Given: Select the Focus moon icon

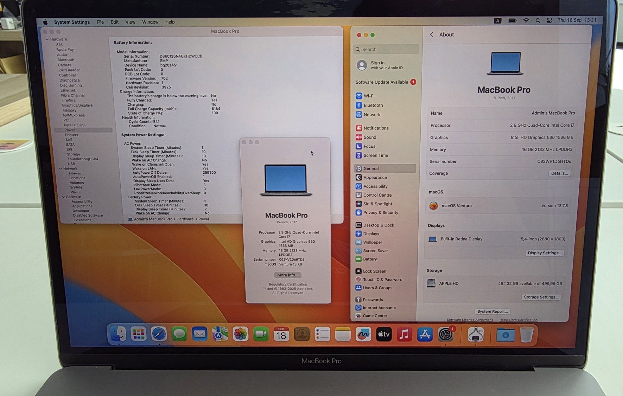Looking at the screenshot, I should tap(358, 146).
